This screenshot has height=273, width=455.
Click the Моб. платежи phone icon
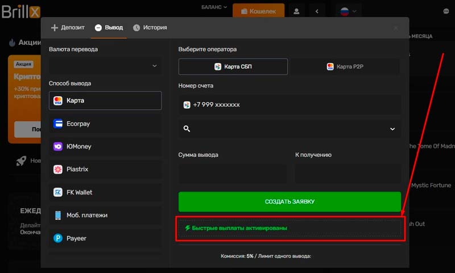coord(58,215)
